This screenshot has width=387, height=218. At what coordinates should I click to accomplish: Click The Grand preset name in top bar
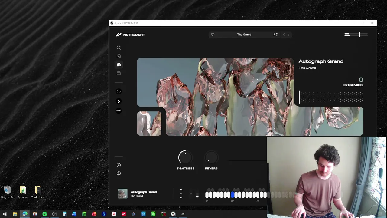[x=244, y=35]
